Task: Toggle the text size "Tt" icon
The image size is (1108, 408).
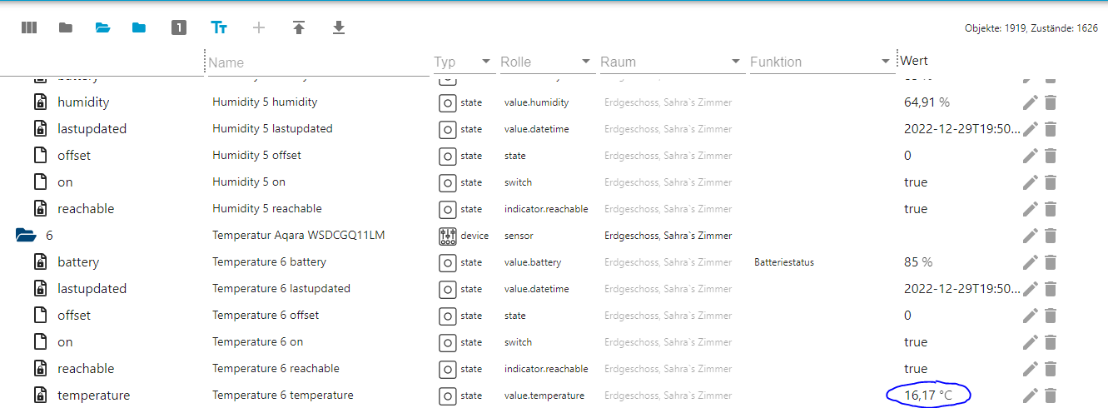Action: point(219,27)
